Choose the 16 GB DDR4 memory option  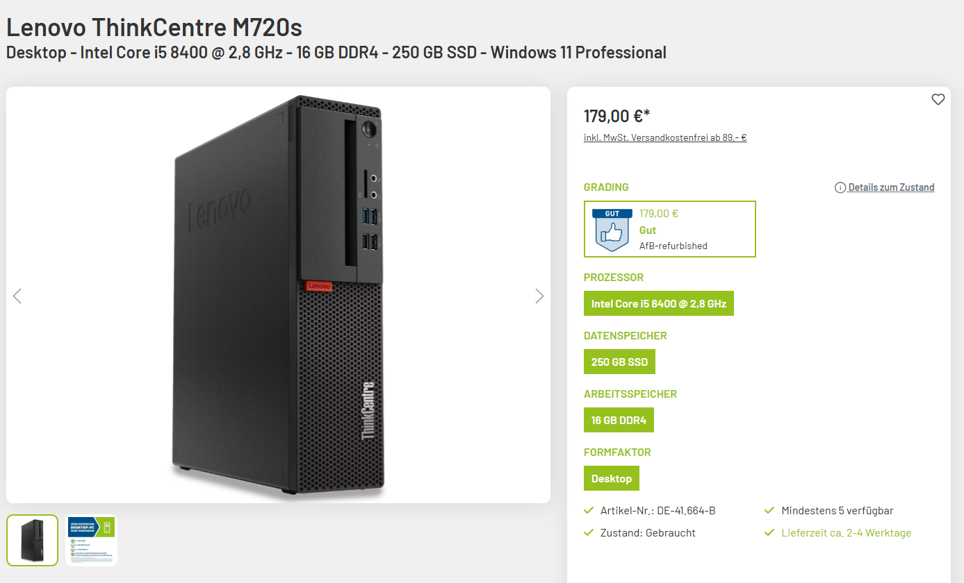[x=619, y=420]
